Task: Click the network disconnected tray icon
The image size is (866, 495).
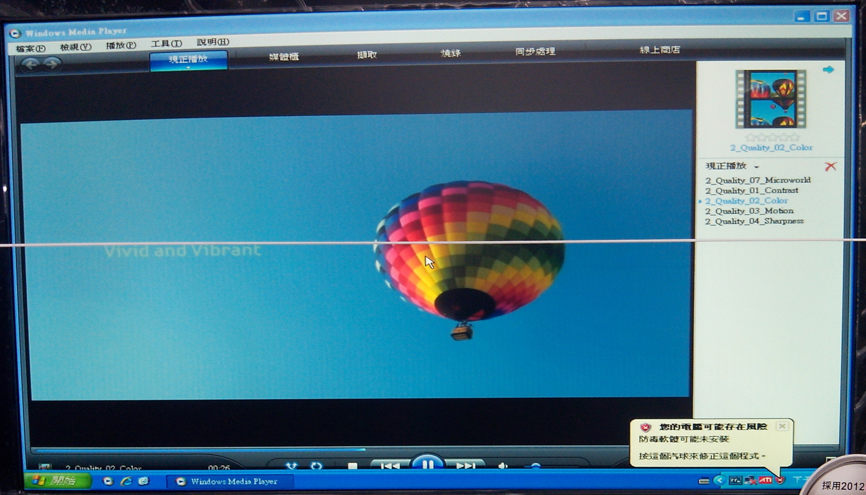Action: 751,480
